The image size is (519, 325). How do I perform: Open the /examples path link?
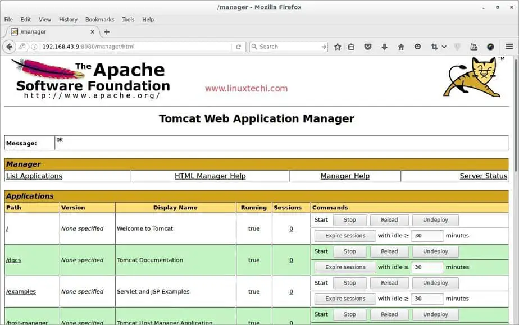[21, 292]
